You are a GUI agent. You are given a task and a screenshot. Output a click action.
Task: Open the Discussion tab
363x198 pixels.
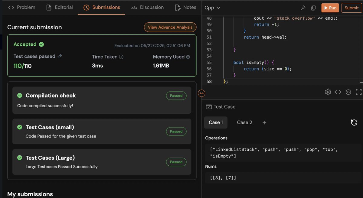(147, 7)
